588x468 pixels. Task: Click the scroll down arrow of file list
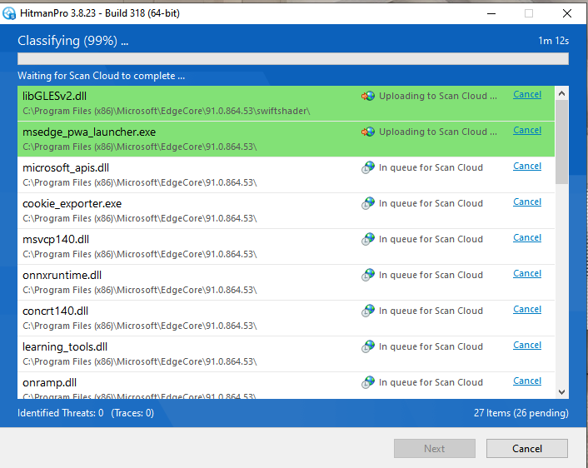561,392
